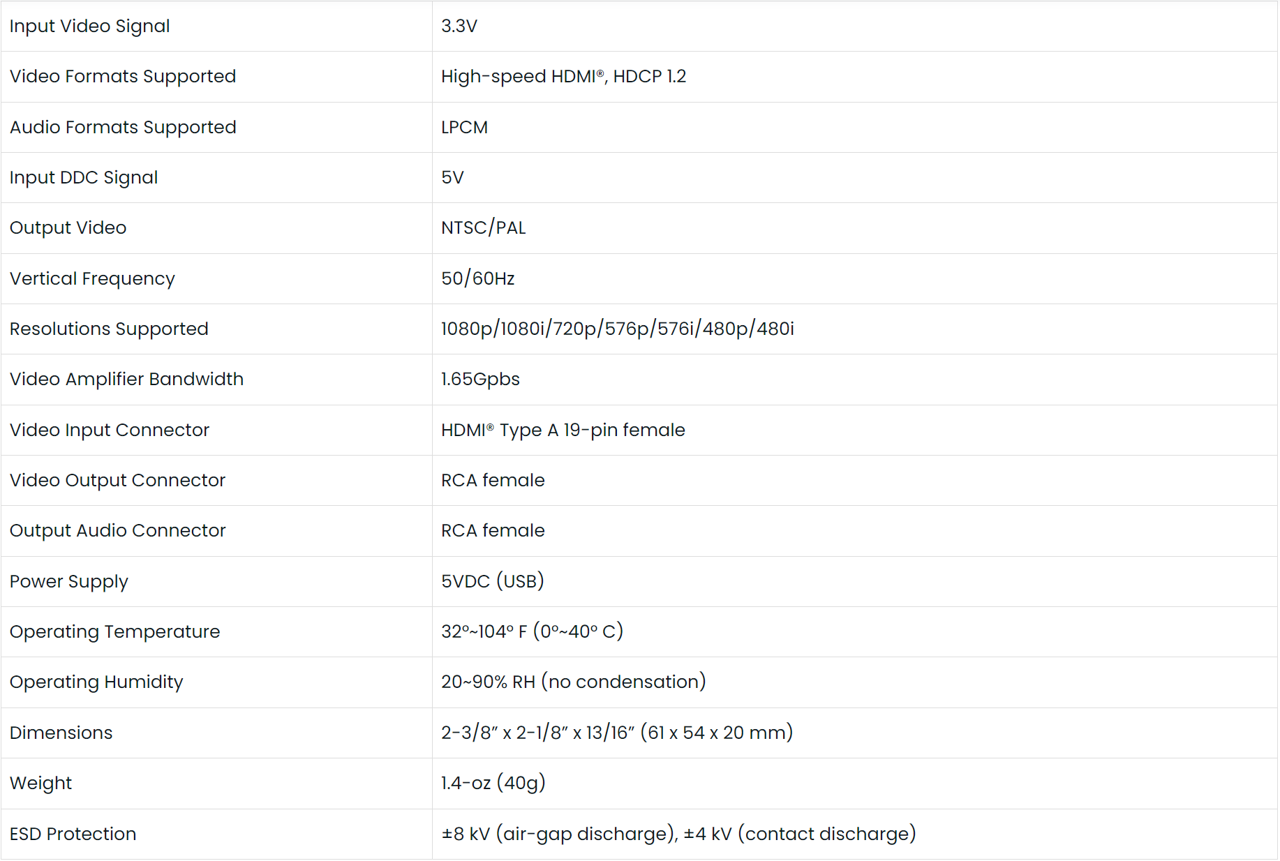The height and width of the screenshot is (861, 1280).
Task: Select the '20~90% RH (no condensation)' value
Action: [573, 682]
